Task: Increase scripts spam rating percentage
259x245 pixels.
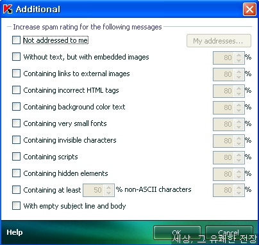Action: click(238, 155)
